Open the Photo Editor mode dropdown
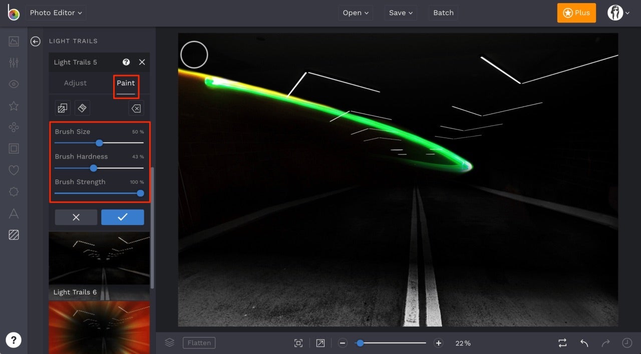641x354 pixels. click(x=56, y=12)
